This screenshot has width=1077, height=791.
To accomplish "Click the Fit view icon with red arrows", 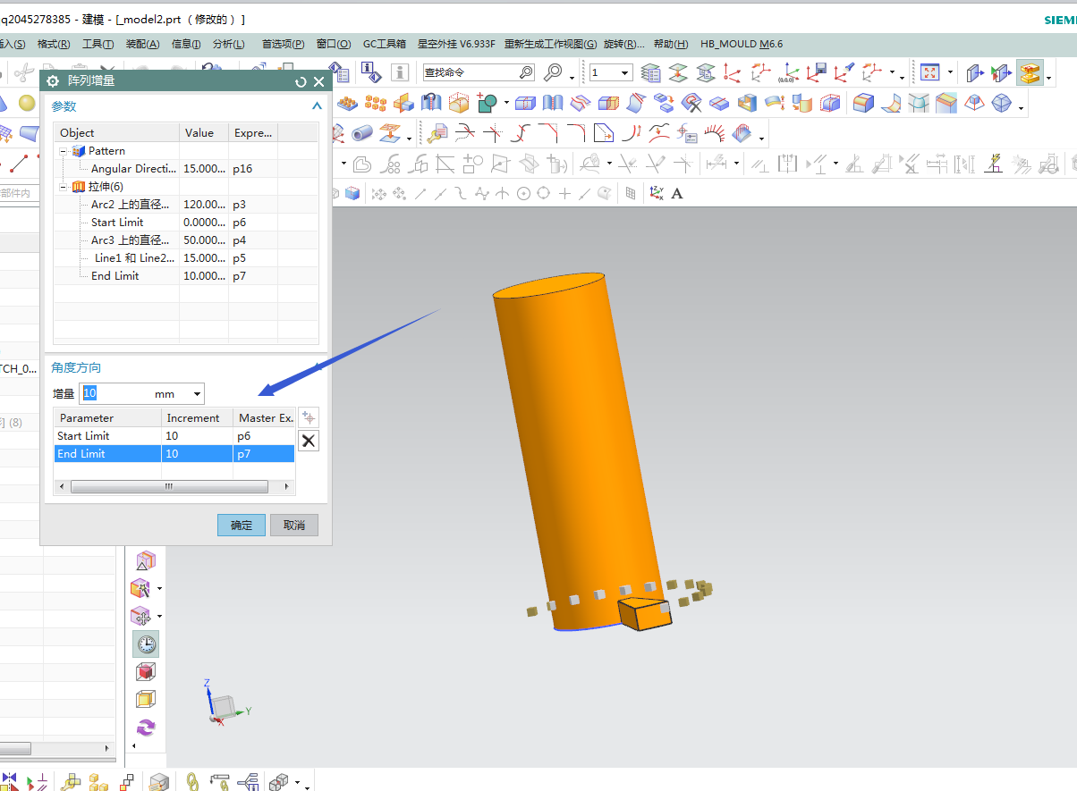I will [930, 72].
